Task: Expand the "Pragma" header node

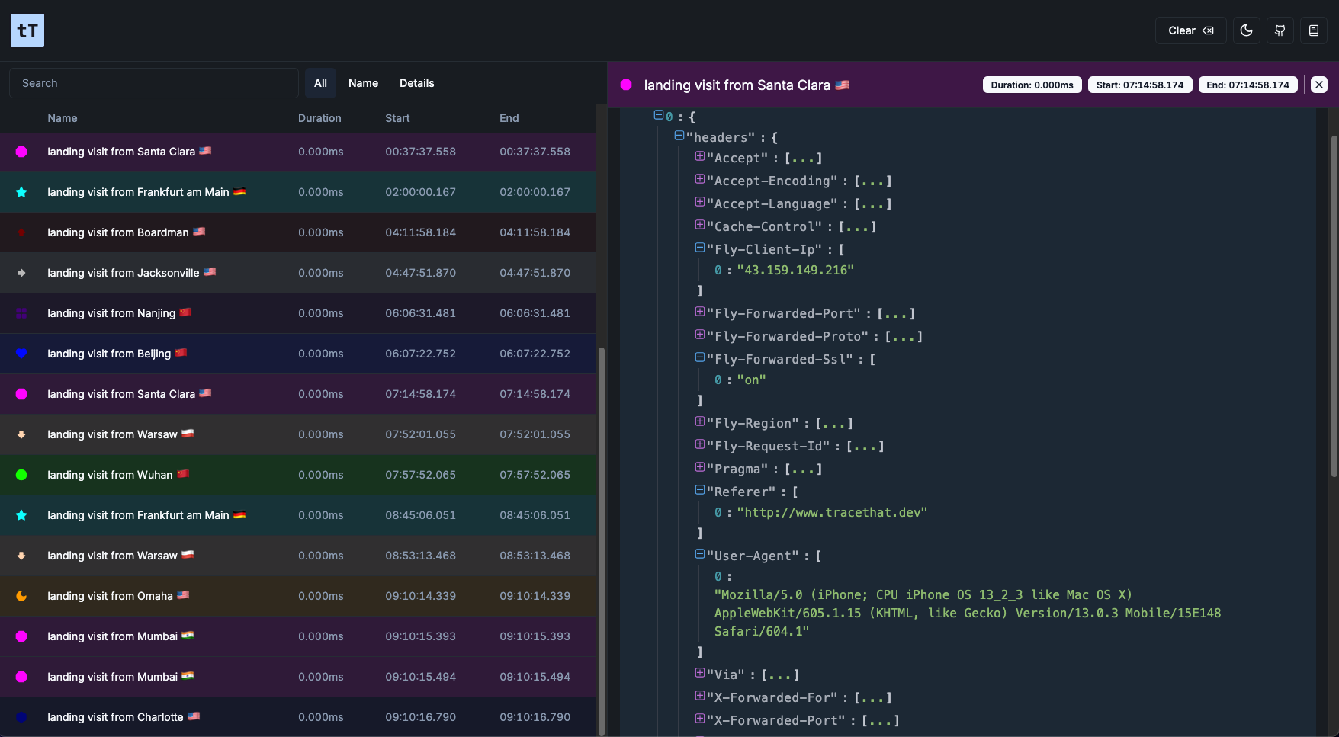Action: tap(700, 467)
